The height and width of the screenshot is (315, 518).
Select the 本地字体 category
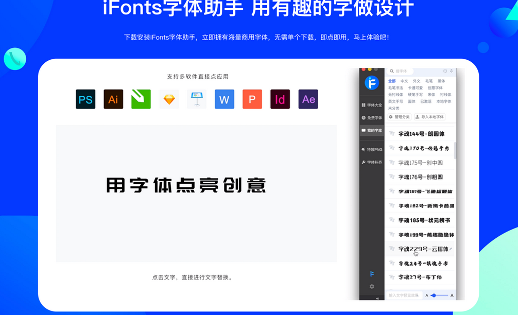pos(444,101)
